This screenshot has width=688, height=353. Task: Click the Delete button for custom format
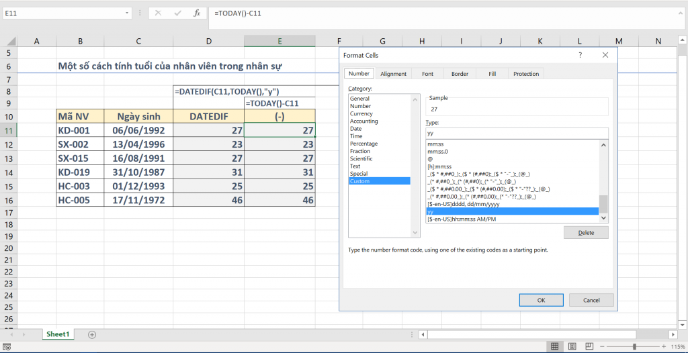coord(586,232)
